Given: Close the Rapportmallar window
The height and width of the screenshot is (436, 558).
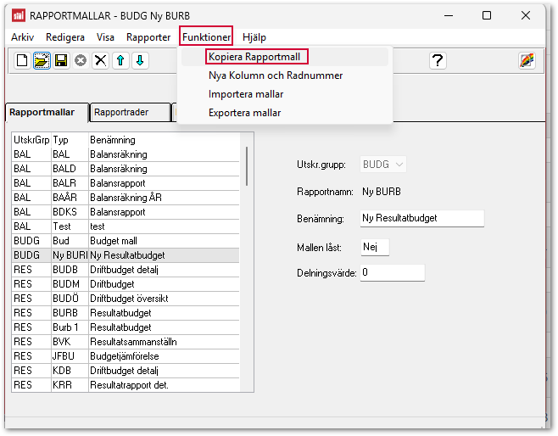Looking at the screenshot, I should pyautogui.click(x=526, y=15).
